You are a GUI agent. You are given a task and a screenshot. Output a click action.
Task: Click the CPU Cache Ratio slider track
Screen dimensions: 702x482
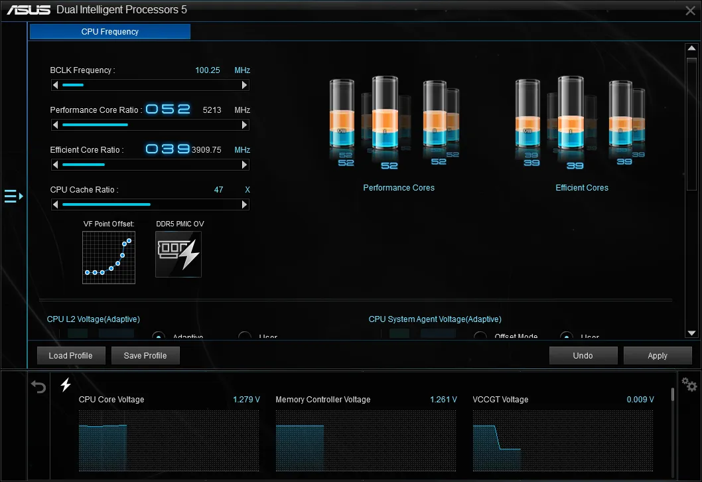pyautogui.click(x=150, y=204)
